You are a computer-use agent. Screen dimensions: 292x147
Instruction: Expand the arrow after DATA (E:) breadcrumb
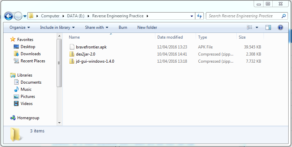(x=88, y=16)
